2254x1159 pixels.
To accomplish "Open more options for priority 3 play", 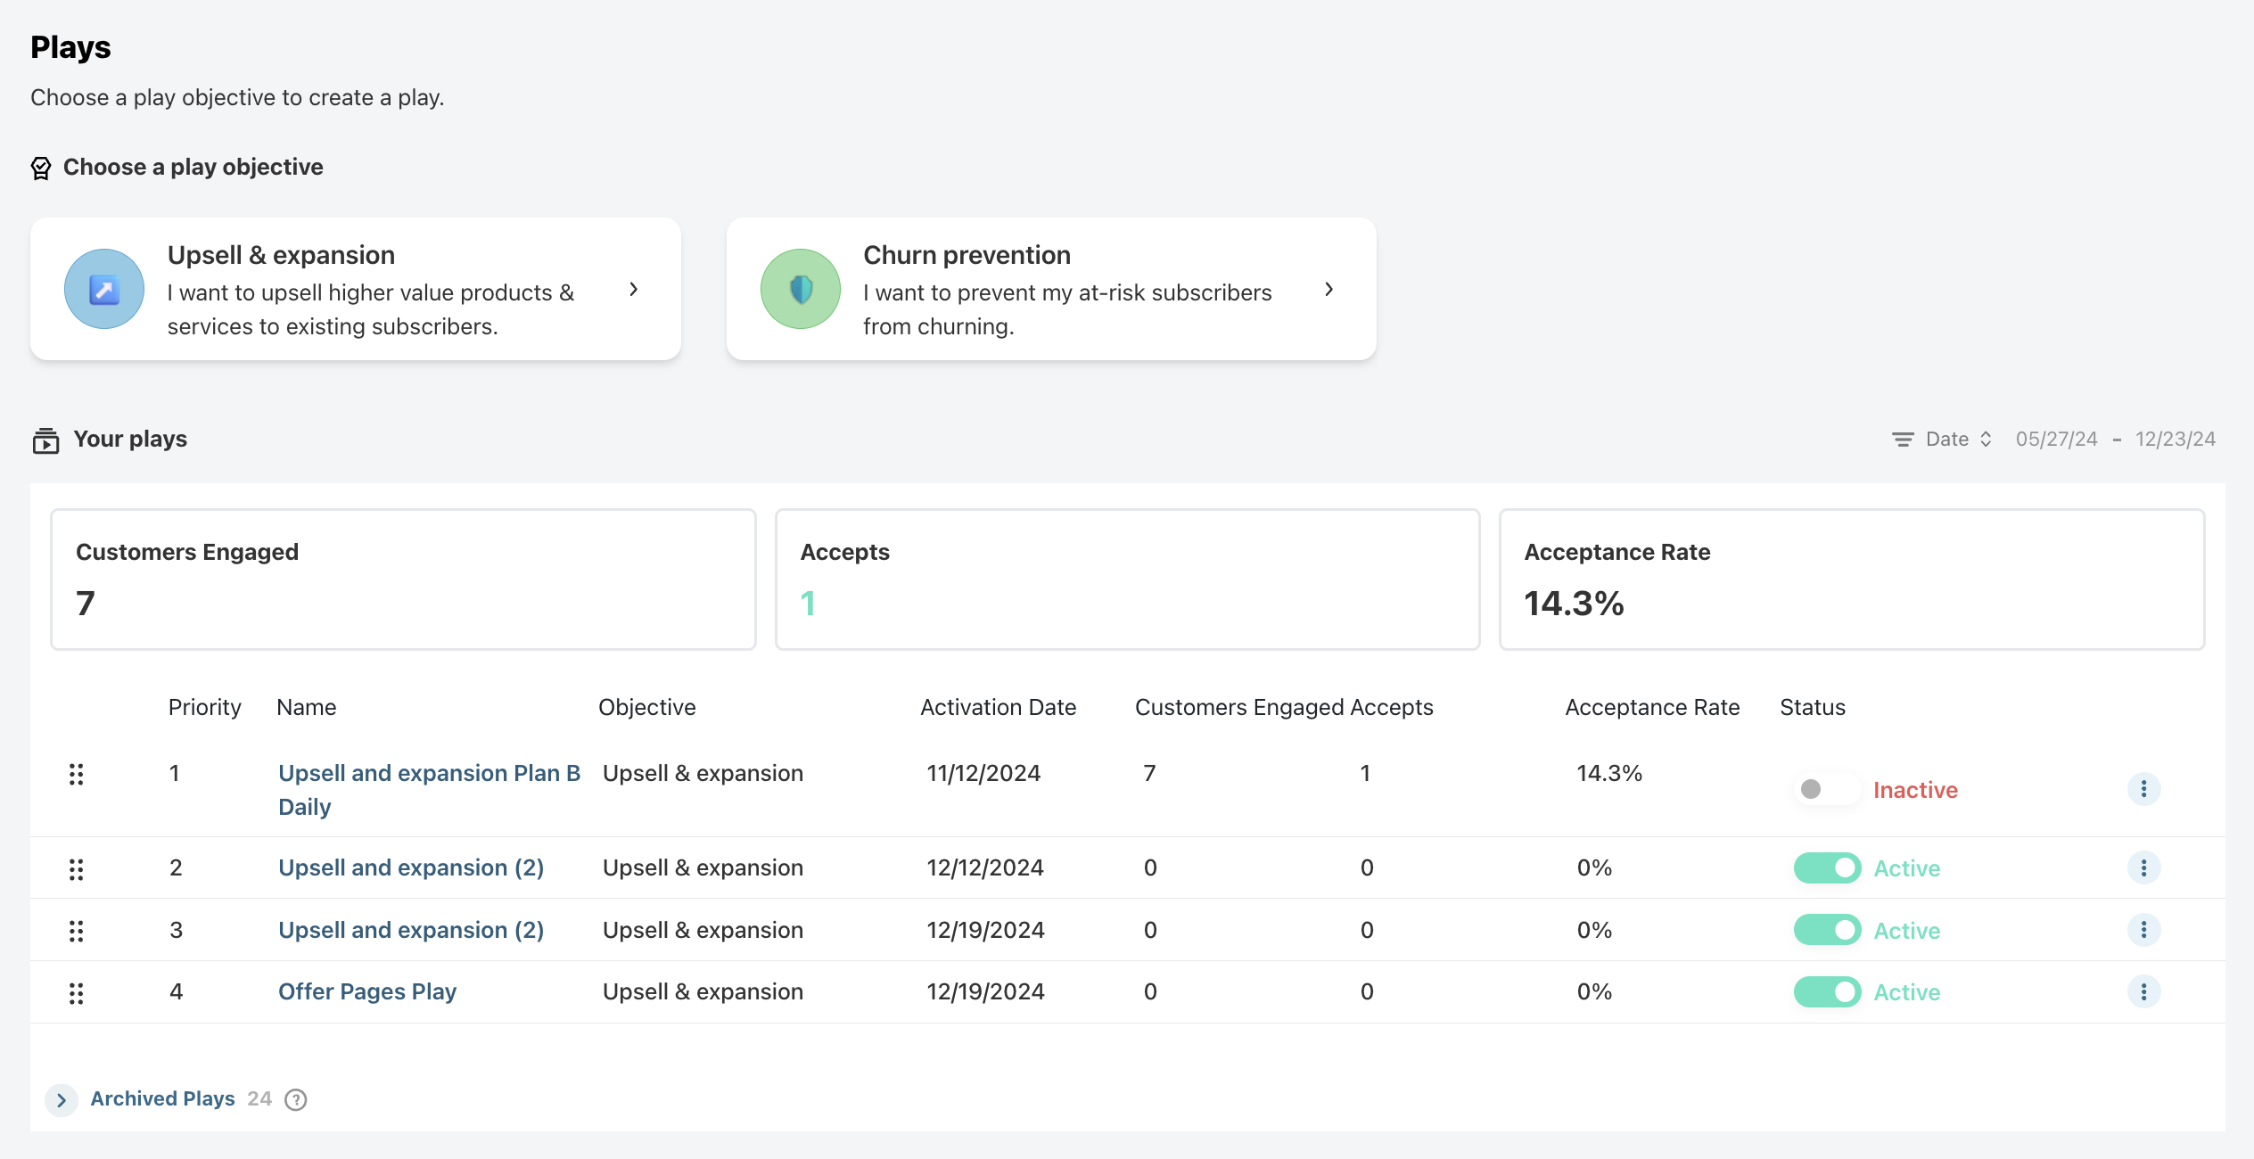I will coord(2143,930).
